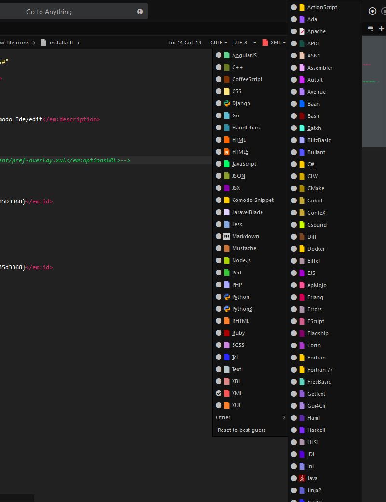Click the record macro circle icon
This screenshot has width=386, height=502.
coord(372,11)
